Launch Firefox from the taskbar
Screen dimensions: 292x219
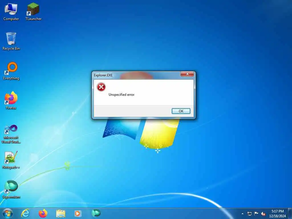[x=43, y=213]
